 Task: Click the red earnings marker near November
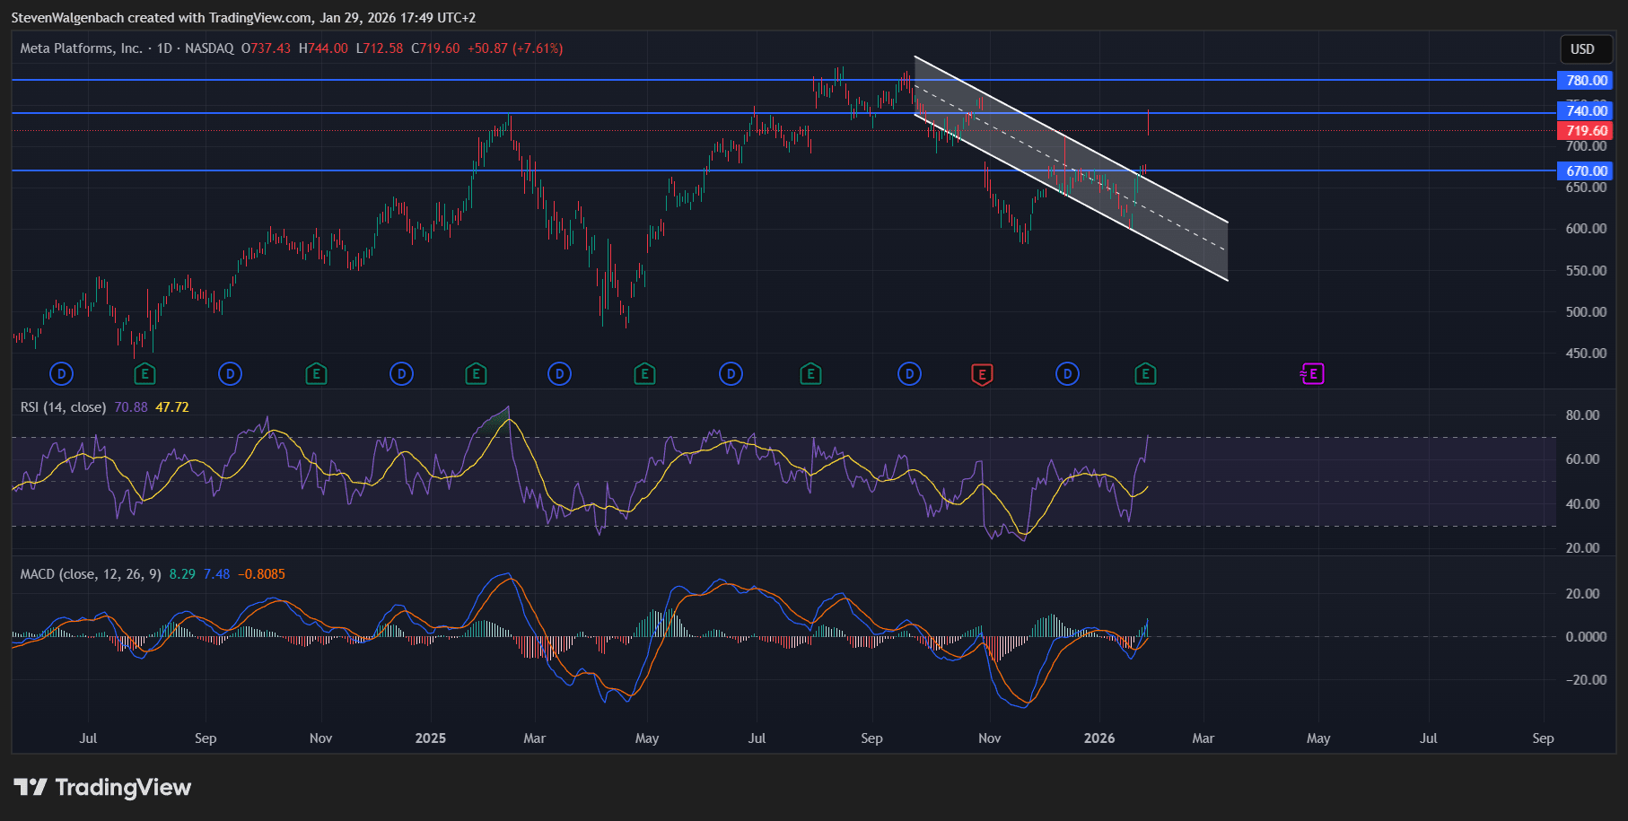coord(982,374)
